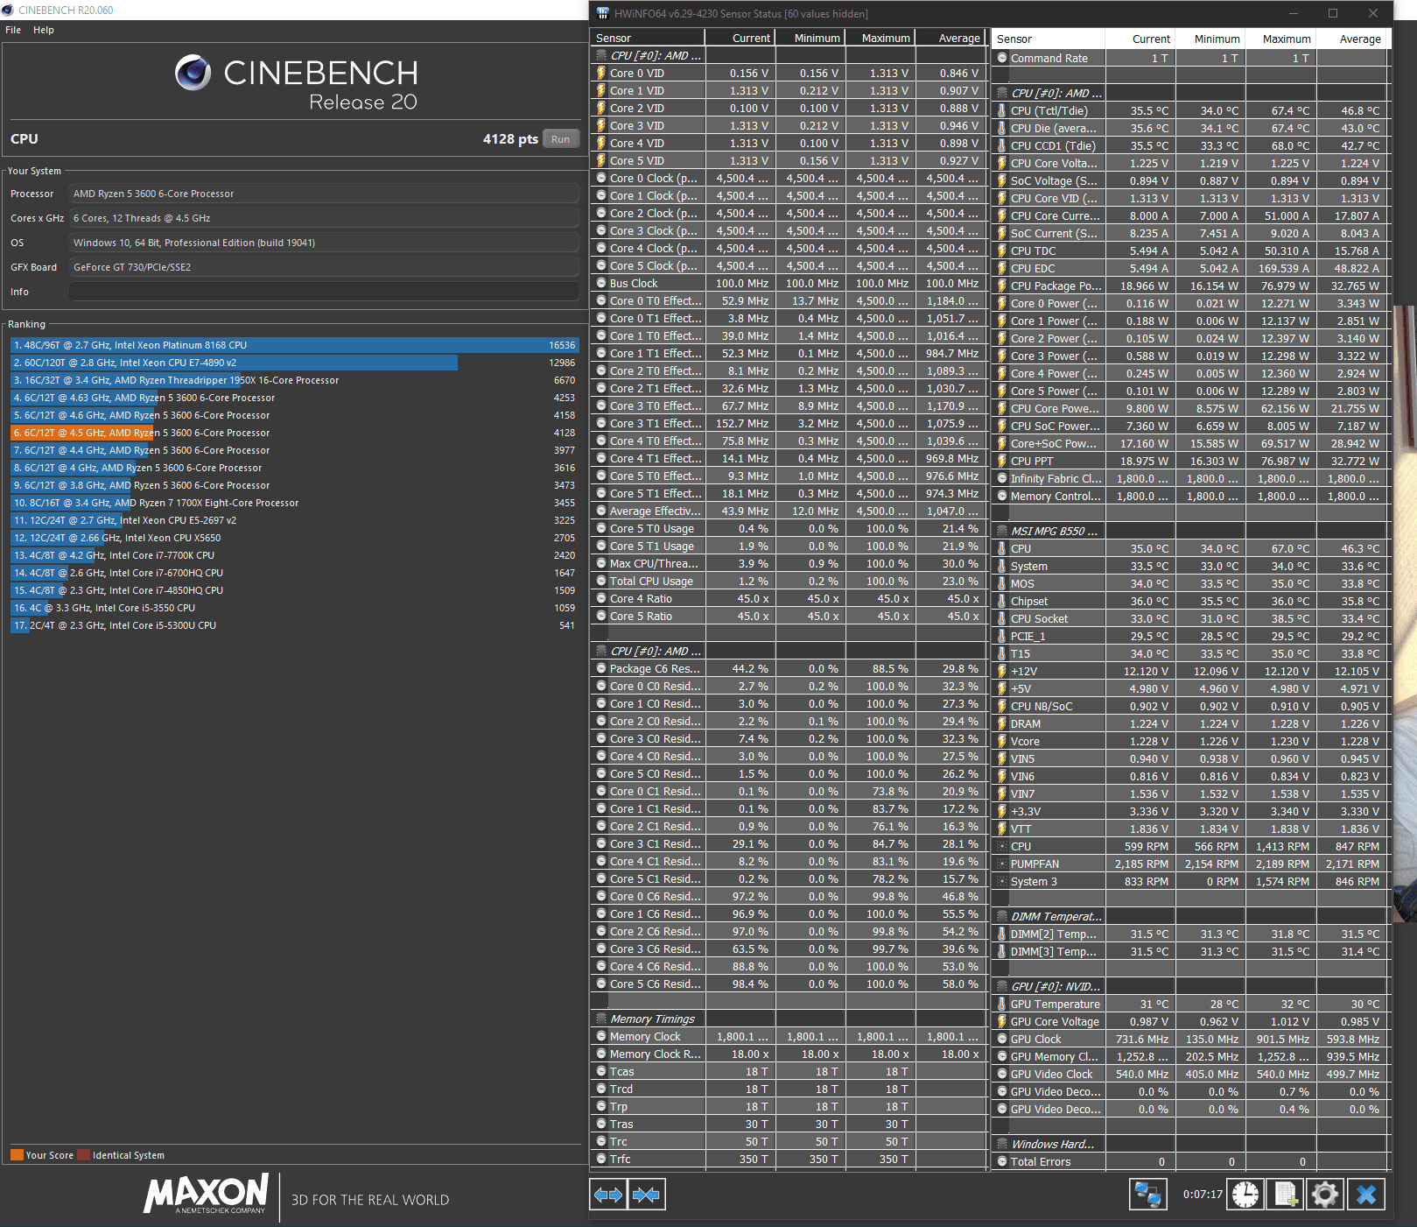This screenshot has width=1417, height=1227.
Task: Click the Memory Clock circle icon
Action: pyautogui.click(x=601, y=1037)
